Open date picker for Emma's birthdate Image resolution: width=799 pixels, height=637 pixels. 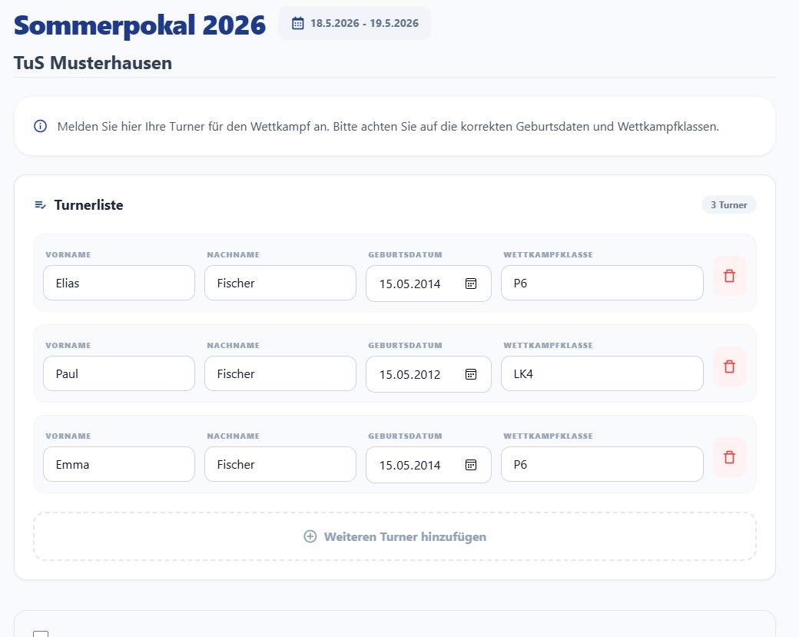pyautogui.click(x=471, y=465)
